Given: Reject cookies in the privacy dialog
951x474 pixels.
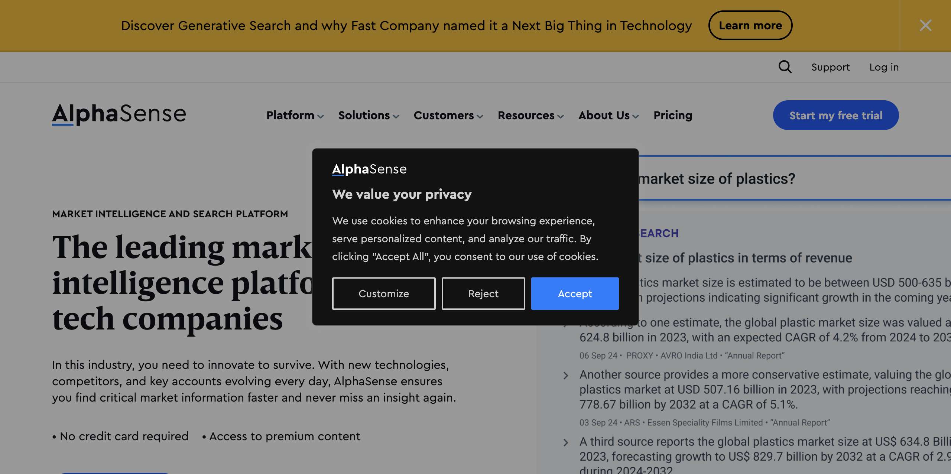Looking at the screenshot, I should [483, 293].
